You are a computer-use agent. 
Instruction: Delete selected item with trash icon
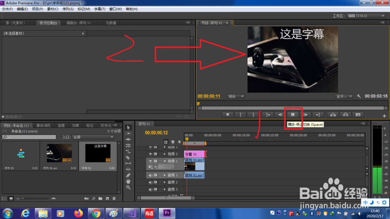114,198
